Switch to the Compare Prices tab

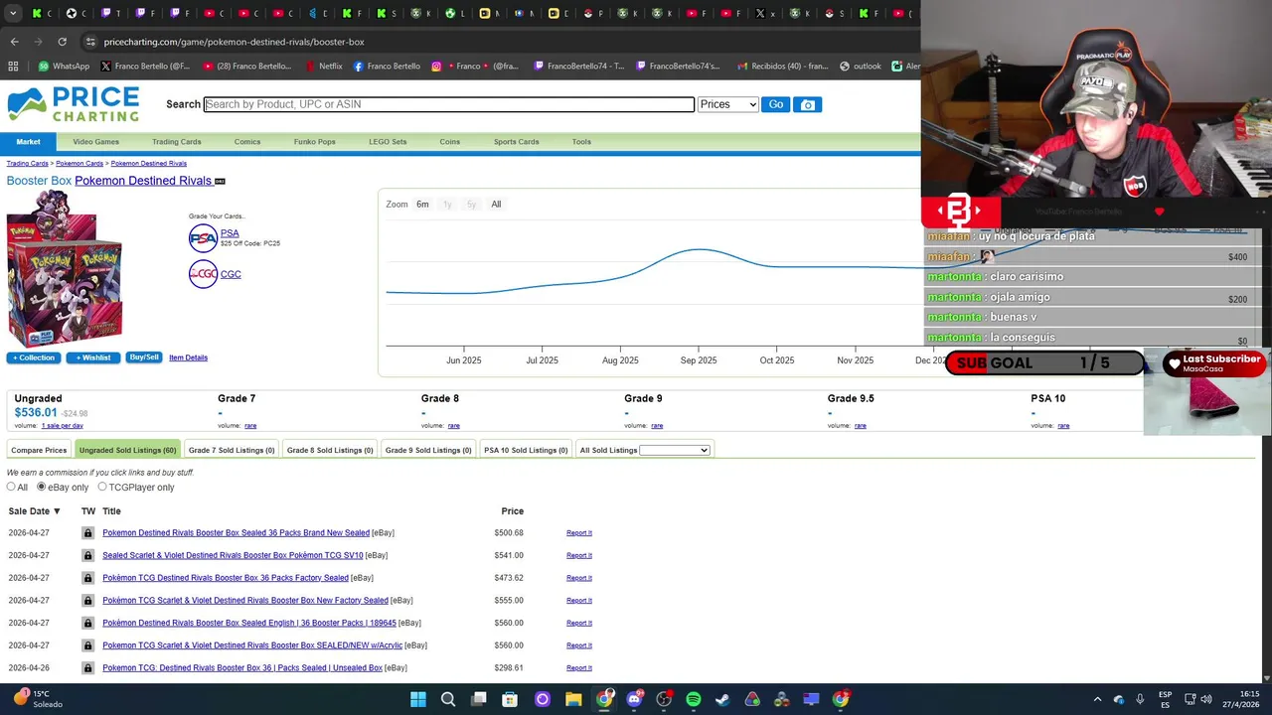click(x=39, y=450)
